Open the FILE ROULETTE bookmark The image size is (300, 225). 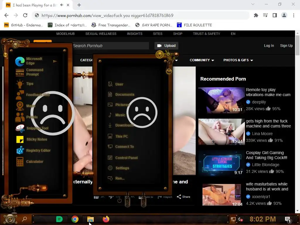click(x=195, y=25)
